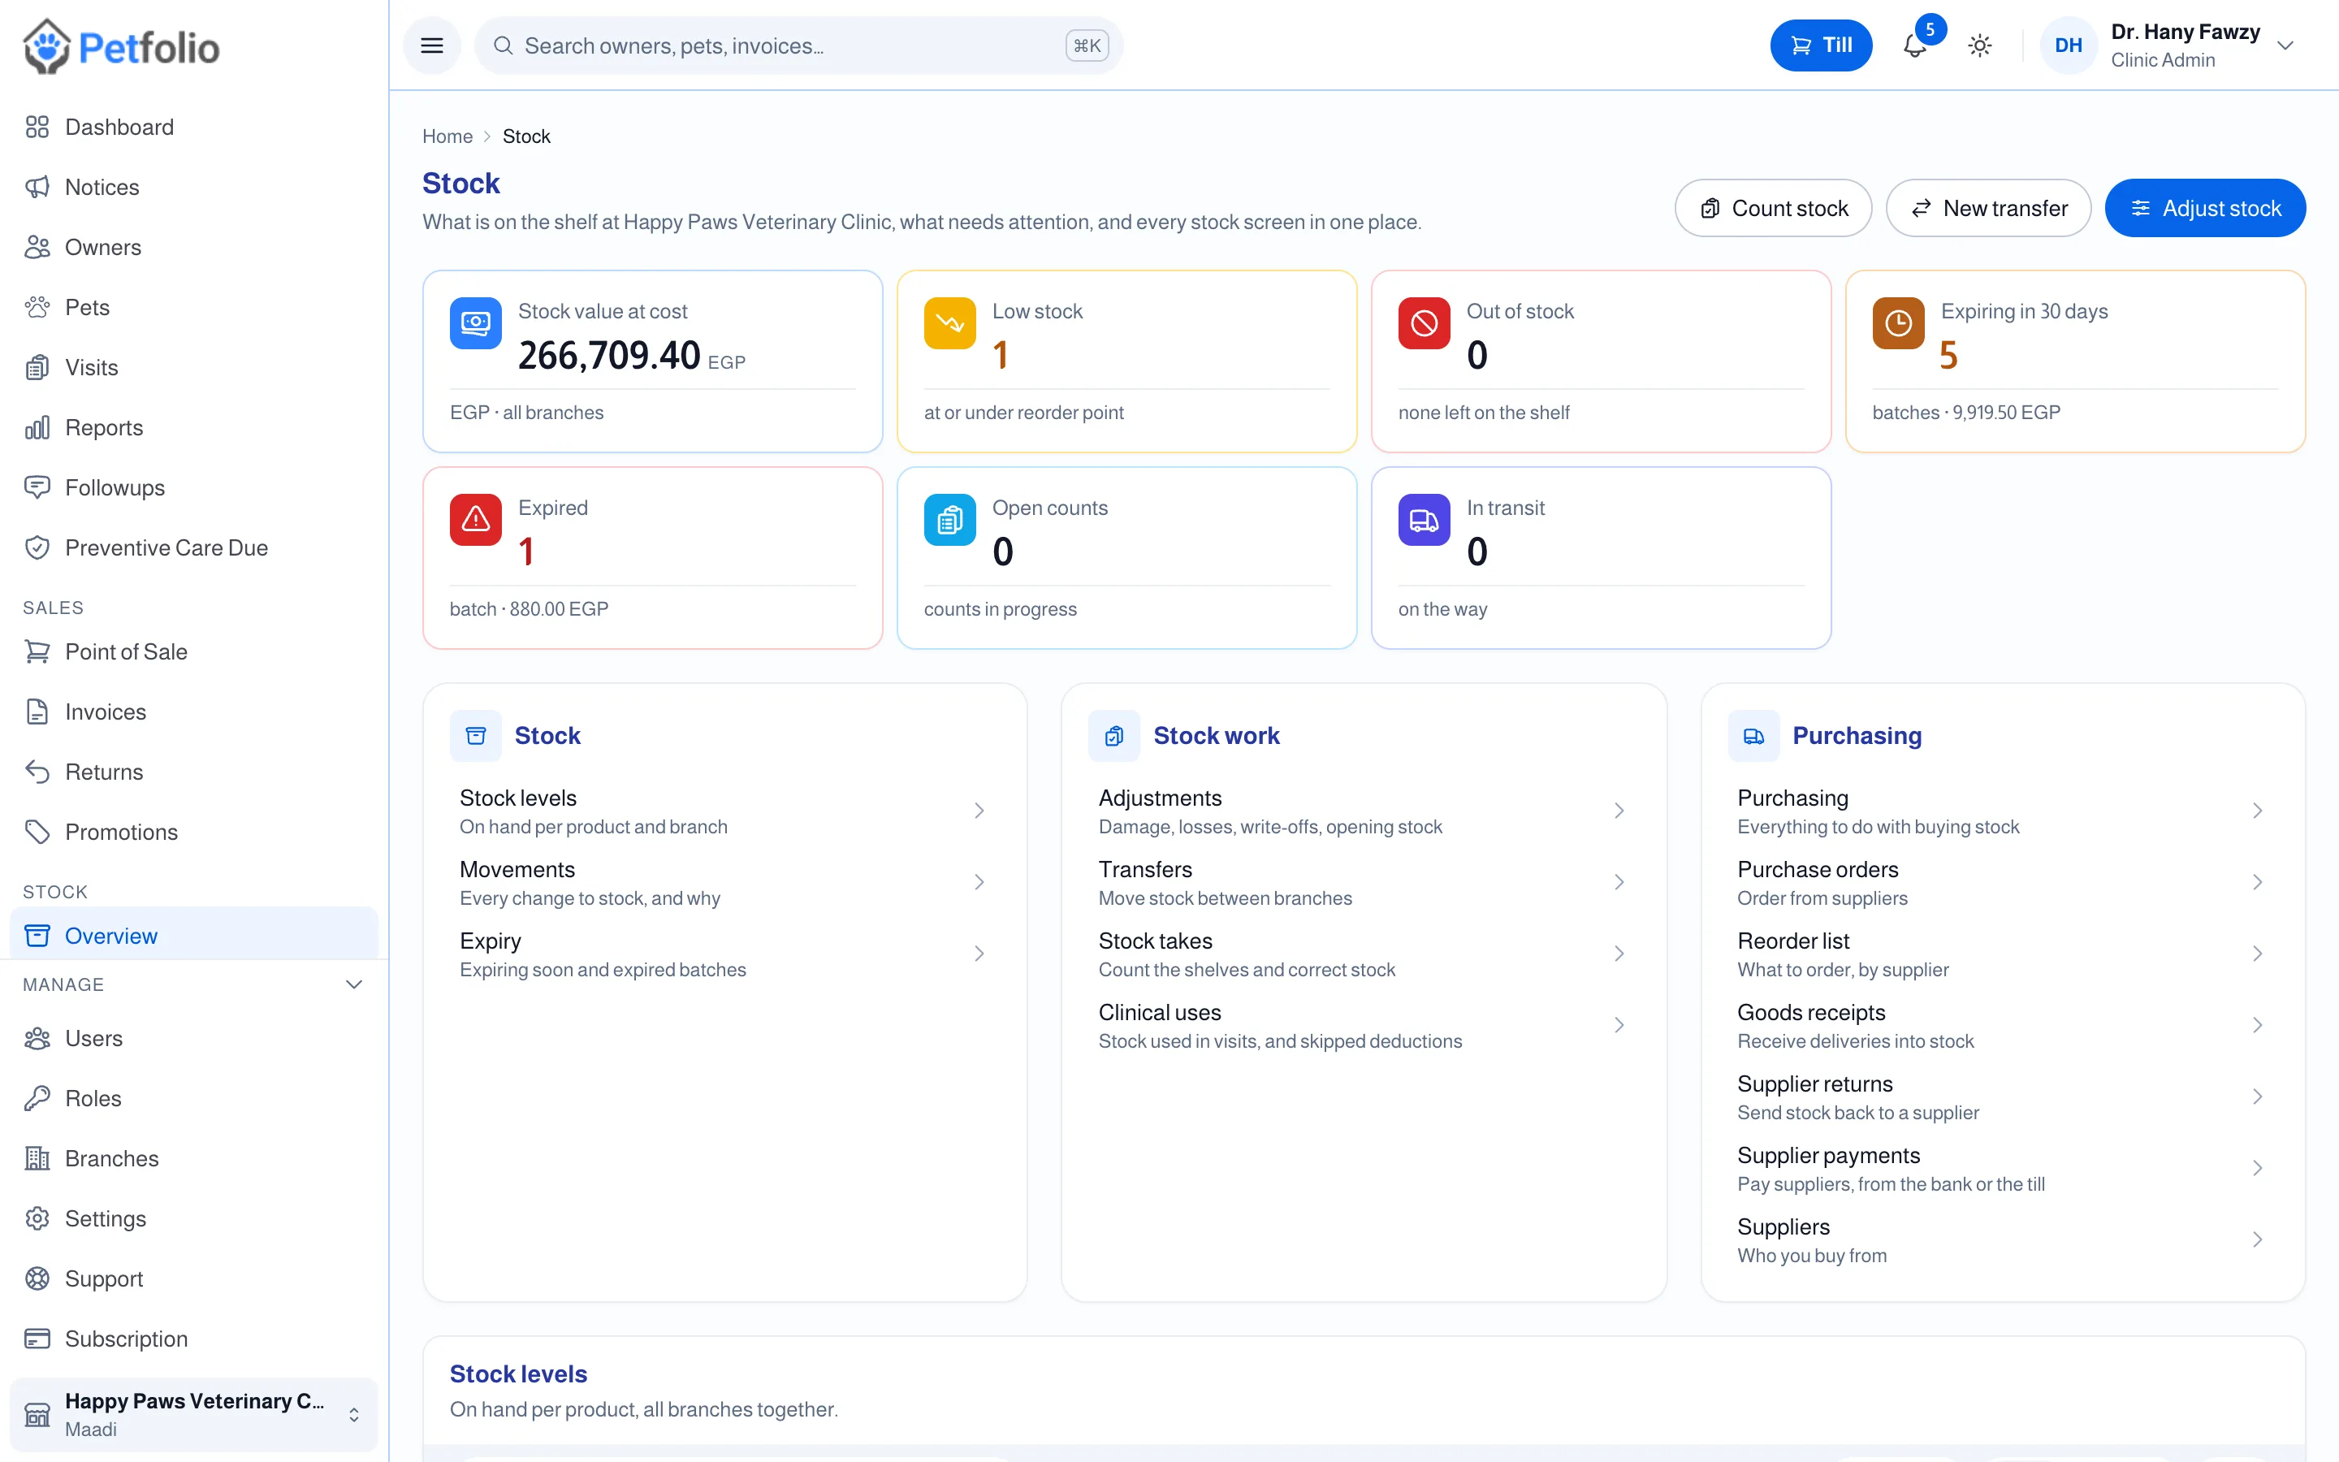
Task: Open the notifications bell
Action: point(1913,45)
